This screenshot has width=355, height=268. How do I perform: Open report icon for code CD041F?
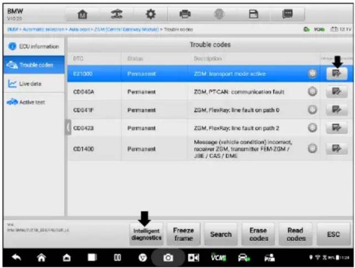click(337, 110)
